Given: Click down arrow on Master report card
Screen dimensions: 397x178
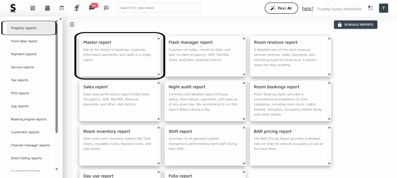Looking at the screenshot, I should [158, 74].
